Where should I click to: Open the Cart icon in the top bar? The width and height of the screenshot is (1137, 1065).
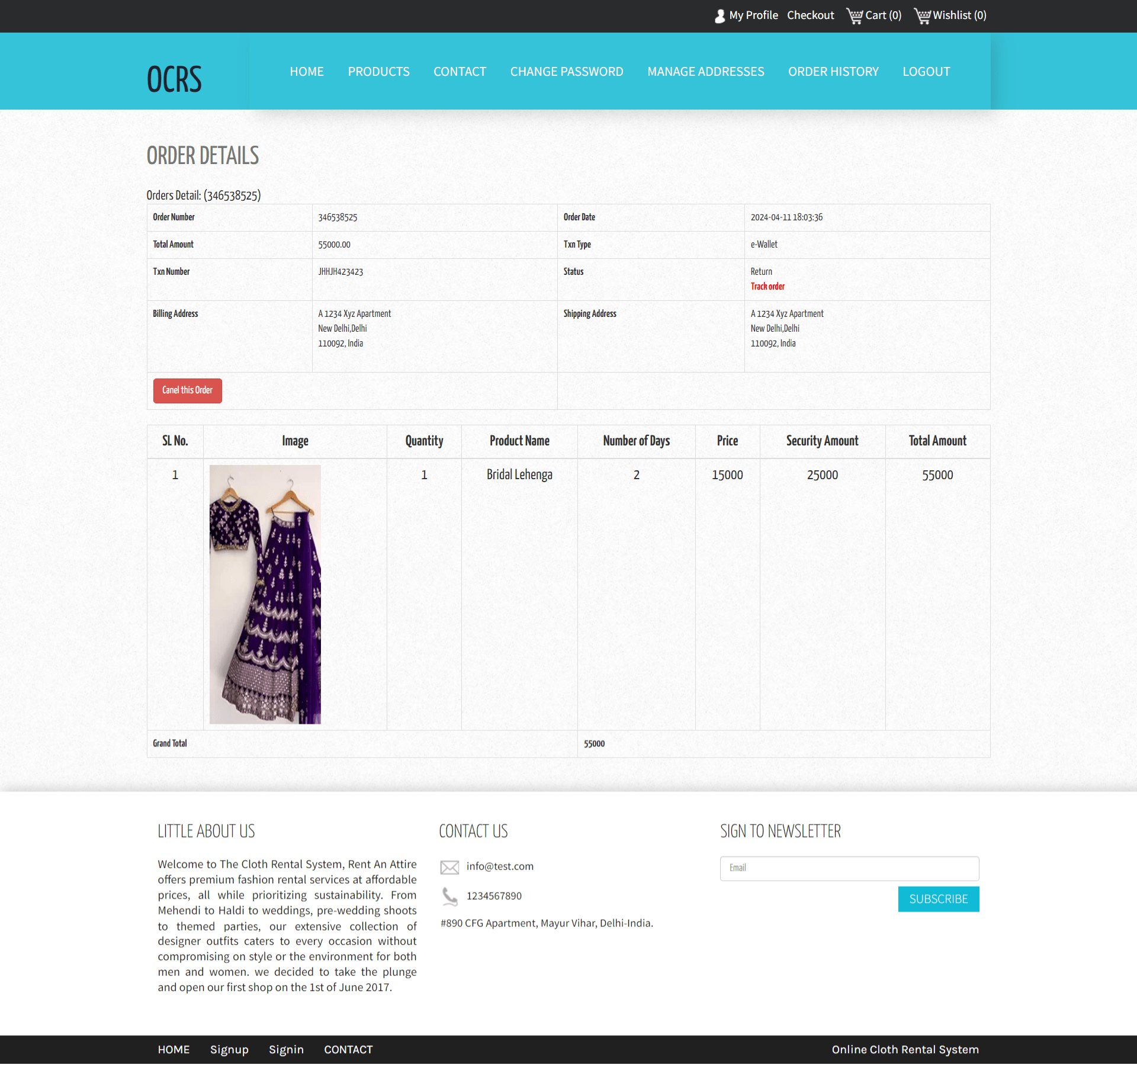[855, 16]
